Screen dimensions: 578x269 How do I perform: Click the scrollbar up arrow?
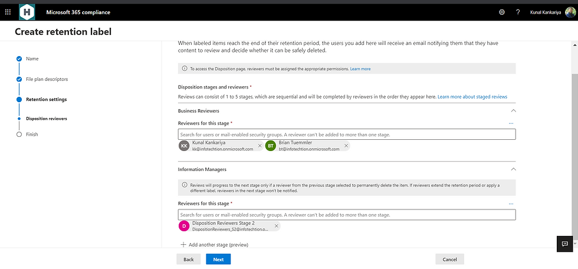(574, 45)
